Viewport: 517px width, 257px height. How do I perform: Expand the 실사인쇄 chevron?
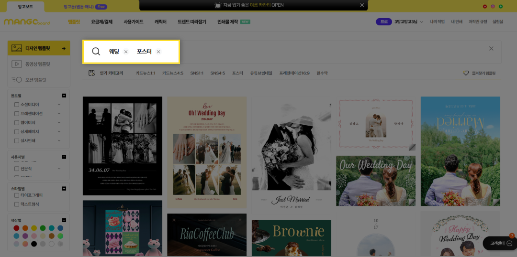[x=59, y=140]
